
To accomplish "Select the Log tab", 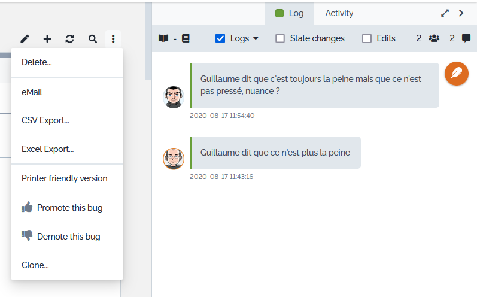I will 290,13.
